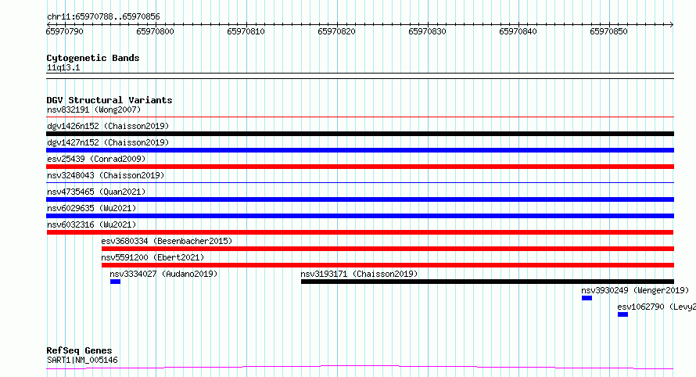Click the nsv832191 (Wong2007) variant label
696x377 pixels.
(x=94, y=110)
